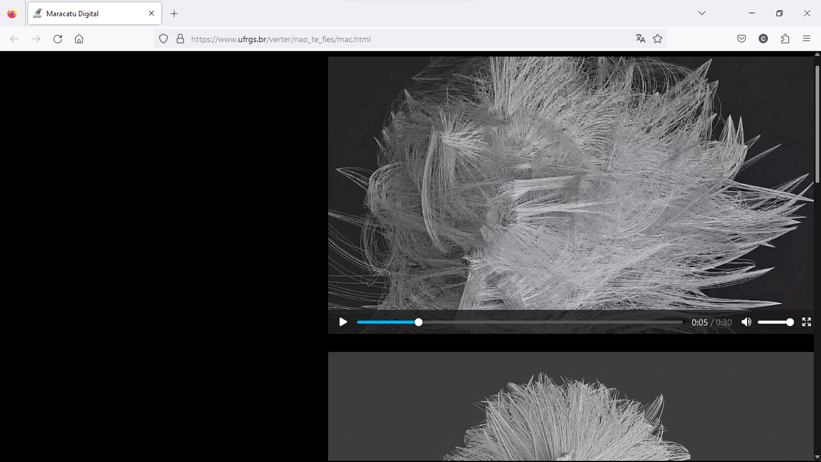This screenshot has height=462, width=821.
Task: Open the Firefox application menu
Action: [x=807, y=39]
